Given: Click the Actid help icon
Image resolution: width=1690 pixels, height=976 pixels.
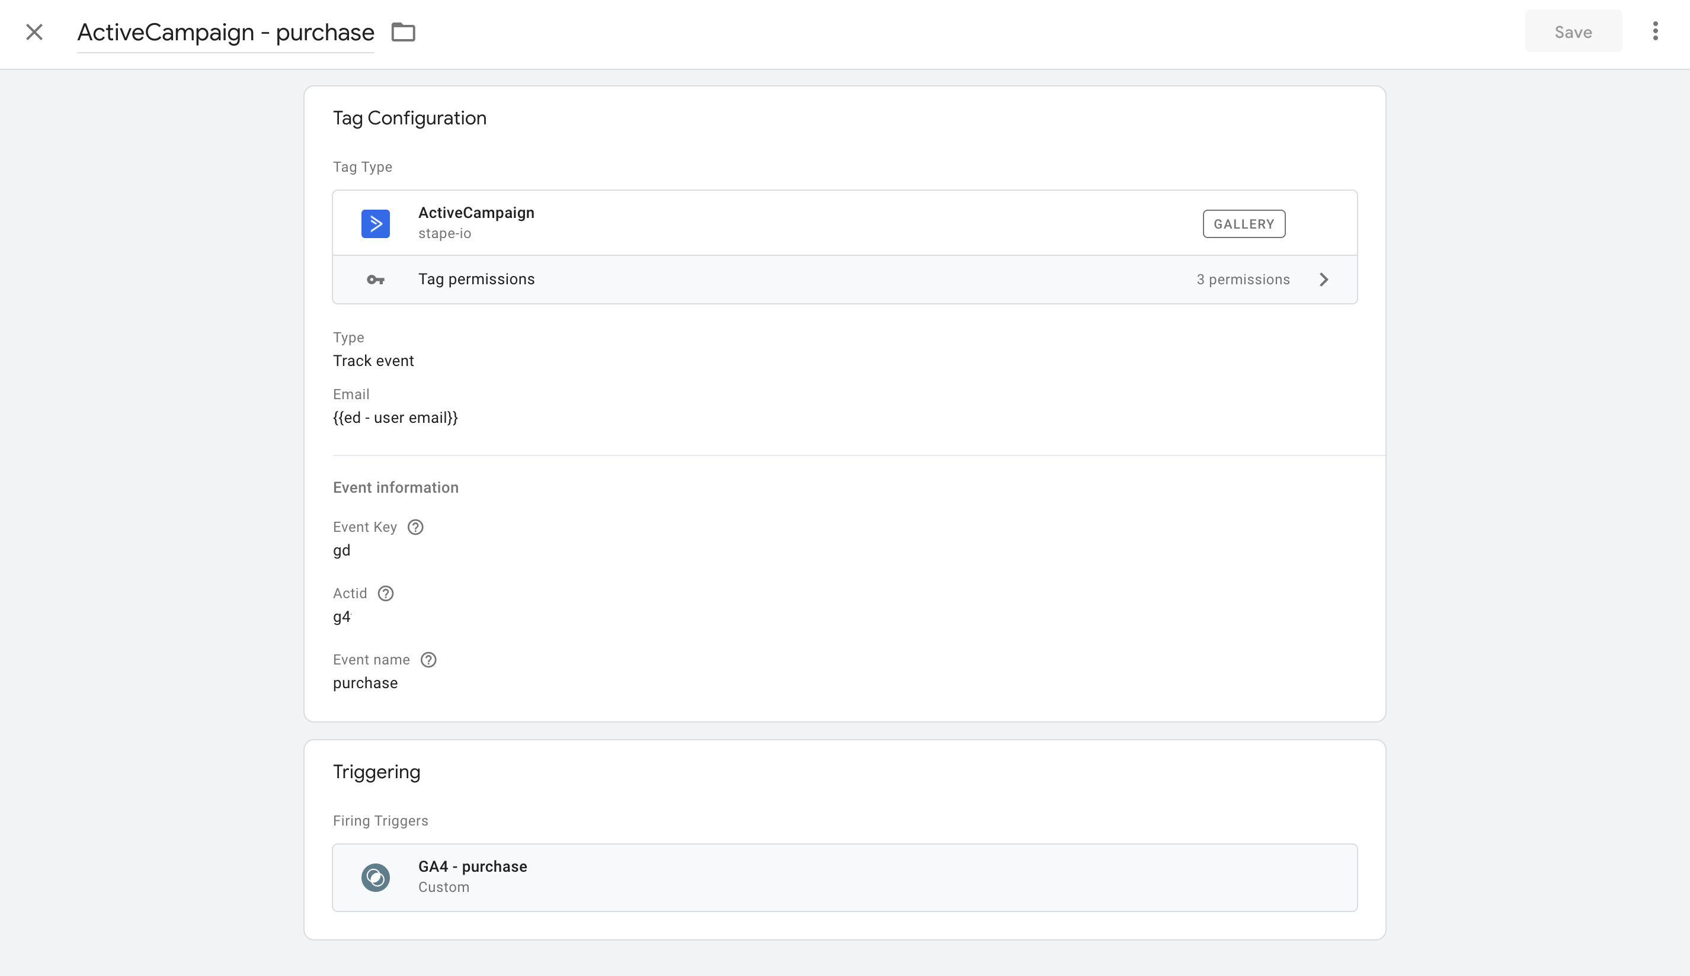Looking at the screenshot, I should [x=386, y=593].
